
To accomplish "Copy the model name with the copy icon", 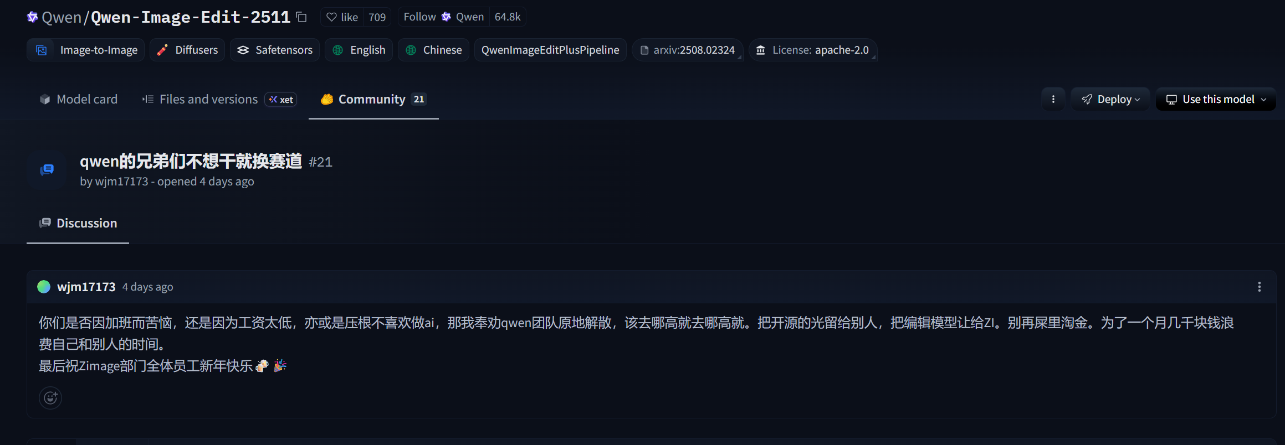I will [x=301, y=17].
